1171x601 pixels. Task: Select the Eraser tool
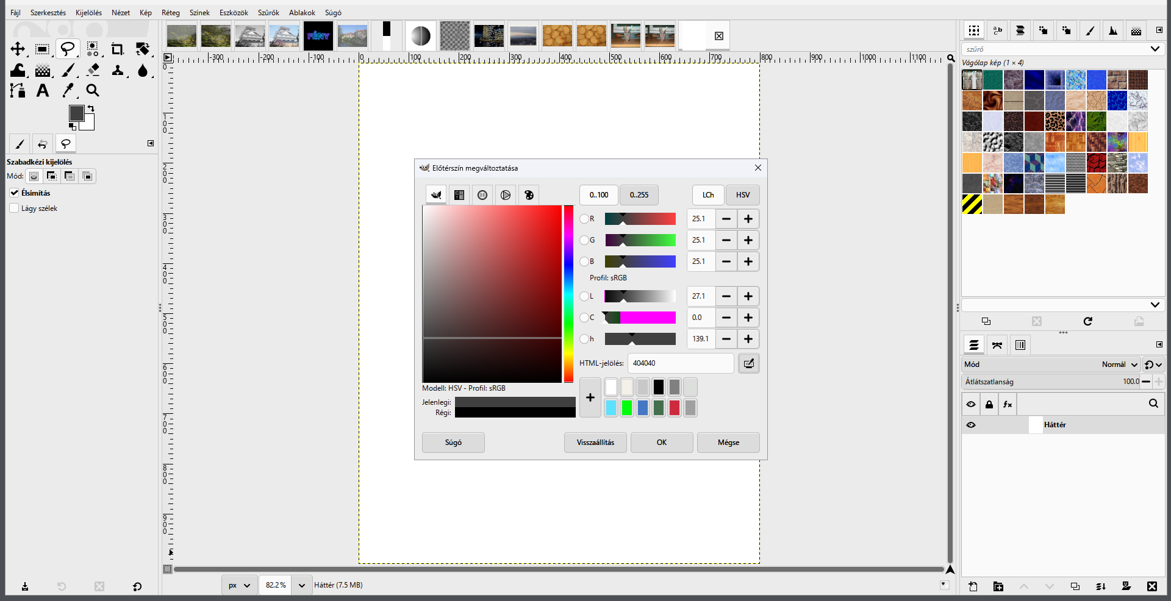(93, 71)
